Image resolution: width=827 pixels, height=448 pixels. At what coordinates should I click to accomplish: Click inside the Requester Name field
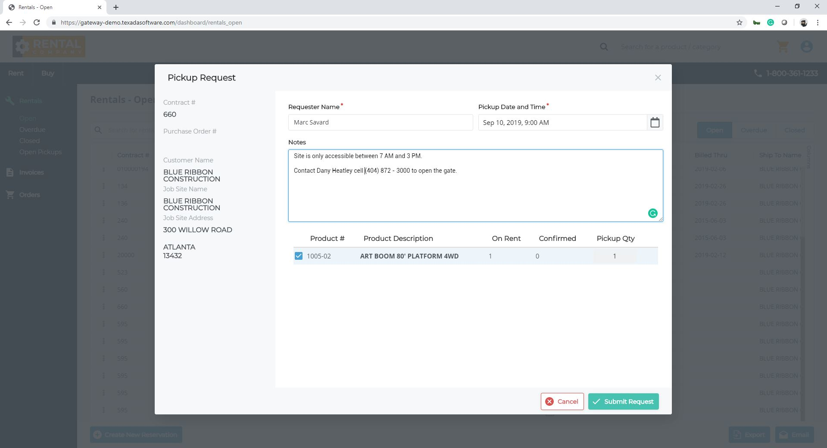[x=380, y=122]
